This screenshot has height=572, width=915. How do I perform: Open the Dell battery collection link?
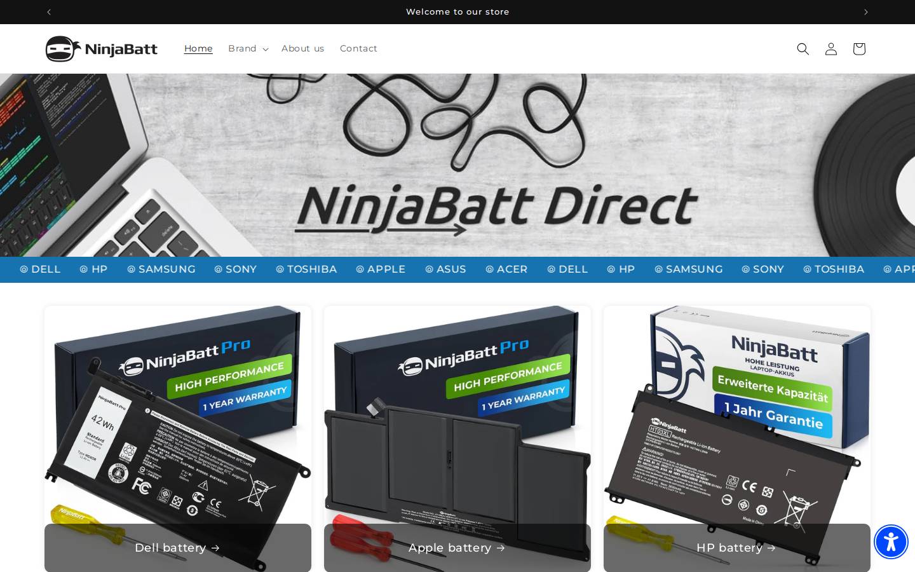click(x=177, y=548)
